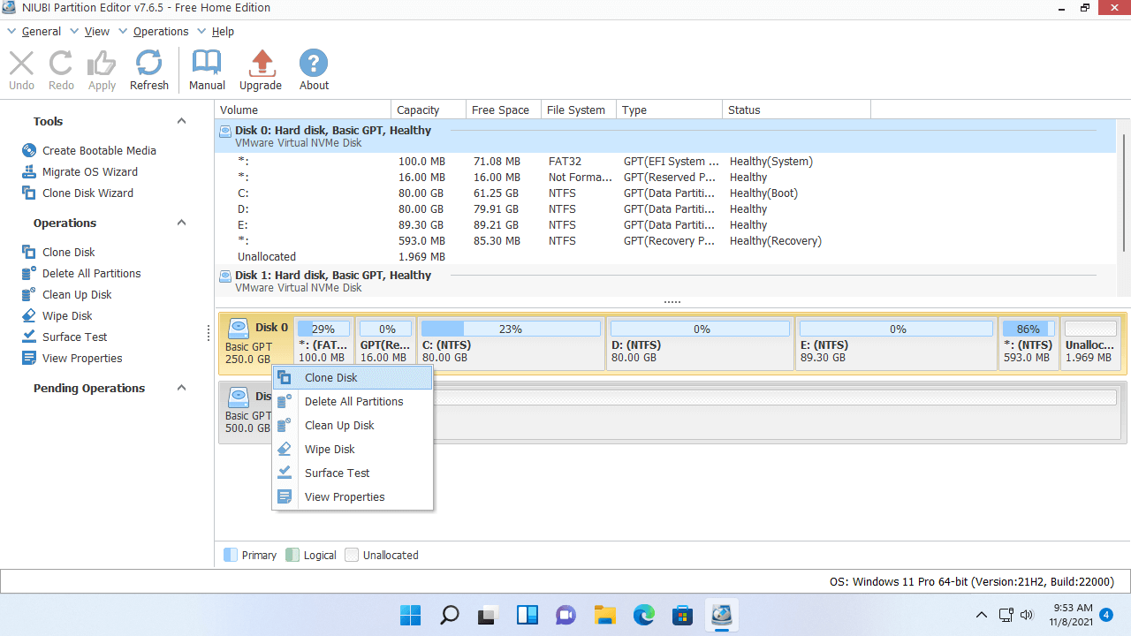Launch Create Bootable Media tool
This screenshot has width=1131, height=636.
pyautogui.click(x=99, y=151)
